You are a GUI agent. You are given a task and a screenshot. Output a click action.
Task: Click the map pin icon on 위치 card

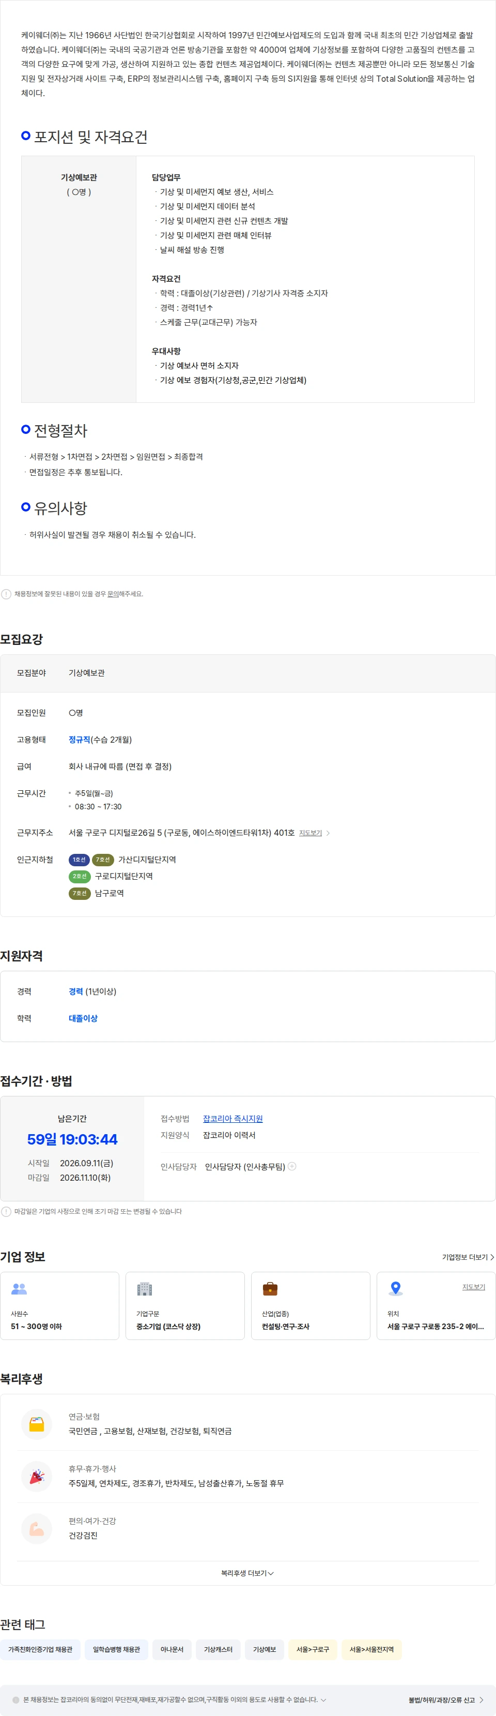point(395,1288)
